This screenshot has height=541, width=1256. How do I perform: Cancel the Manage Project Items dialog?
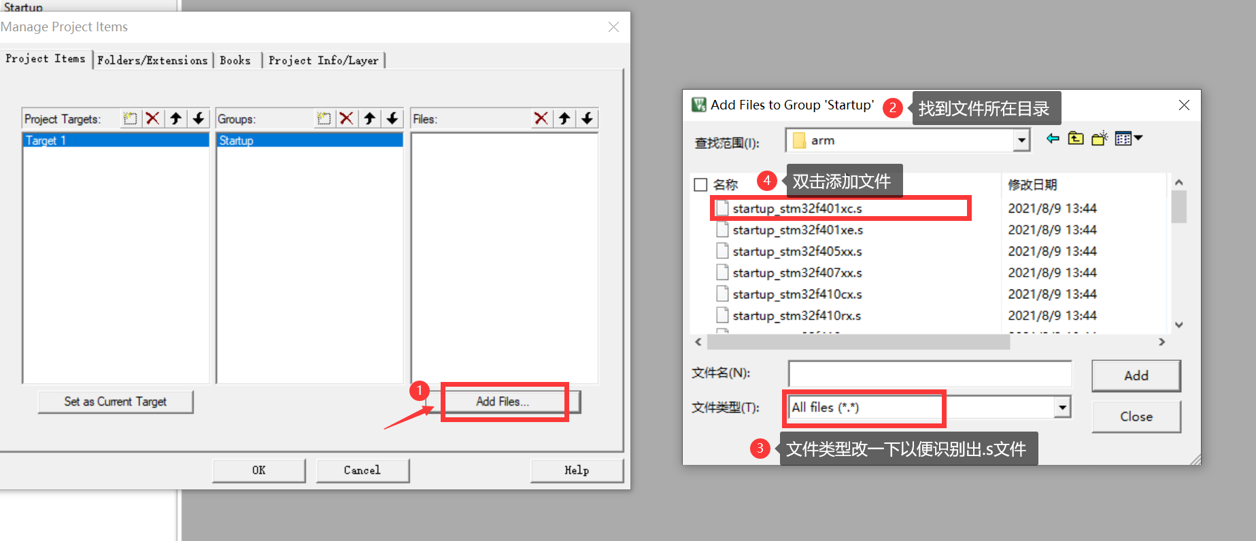point(362,470)
